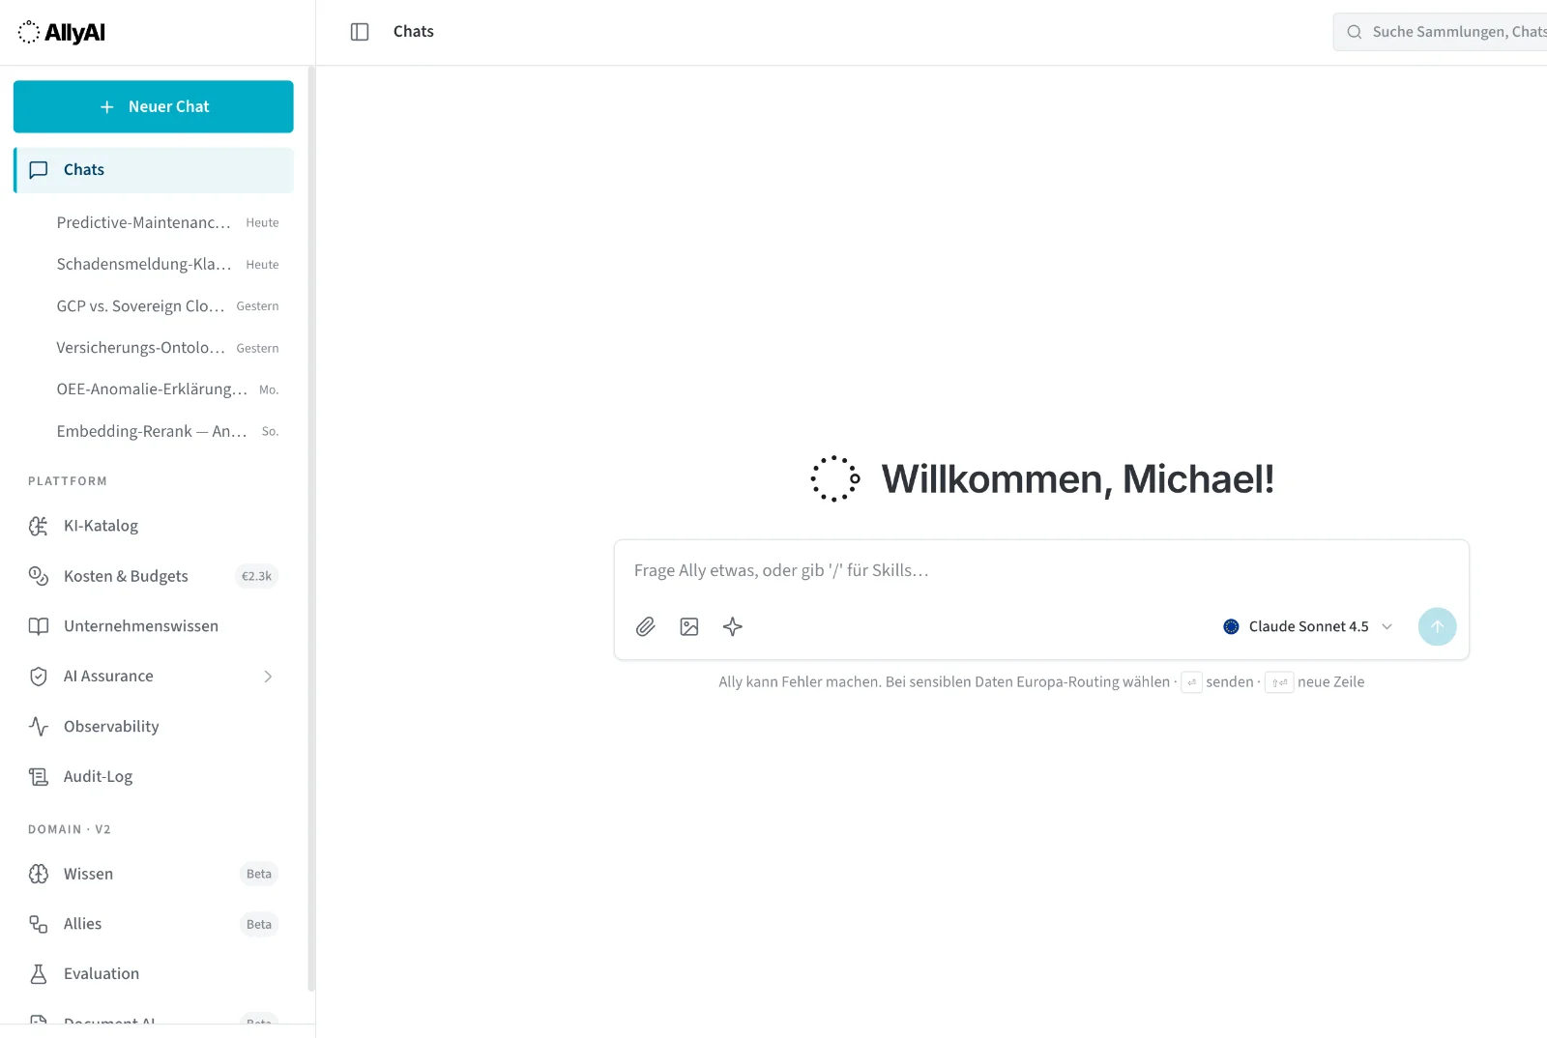Image resolution: width=1547 pixels, height=1038 pixels.
Task: Open Observability
Action: (x=154, y=727)
